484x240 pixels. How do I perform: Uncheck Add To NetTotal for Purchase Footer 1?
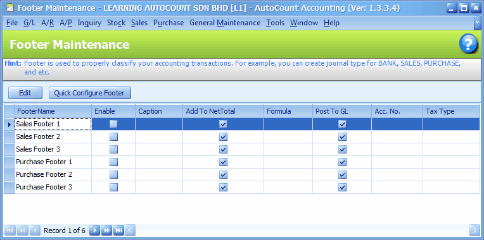pyautogui.click(x=223, y=162)
